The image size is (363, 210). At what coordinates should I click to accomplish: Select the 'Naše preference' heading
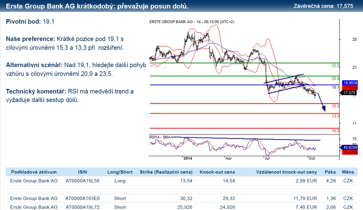point(30,39)
